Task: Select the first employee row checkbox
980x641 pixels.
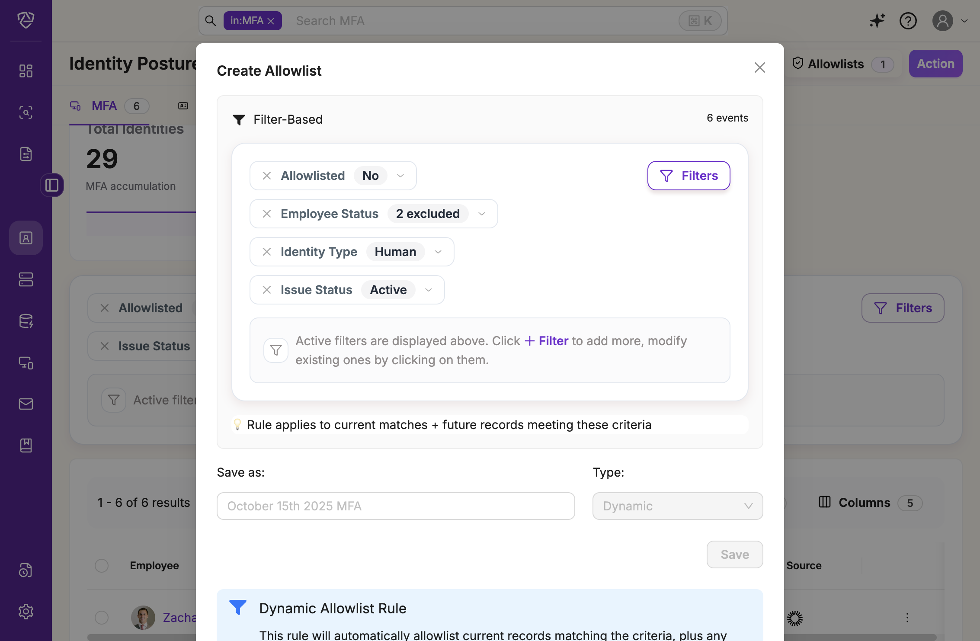Action: (102, 618)
